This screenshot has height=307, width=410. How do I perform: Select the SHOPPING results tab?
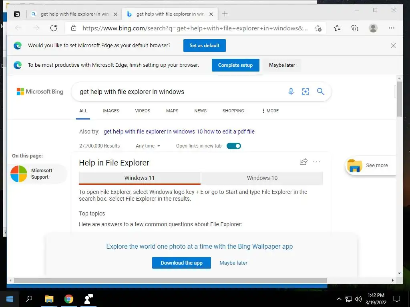[x=233, y=111]
